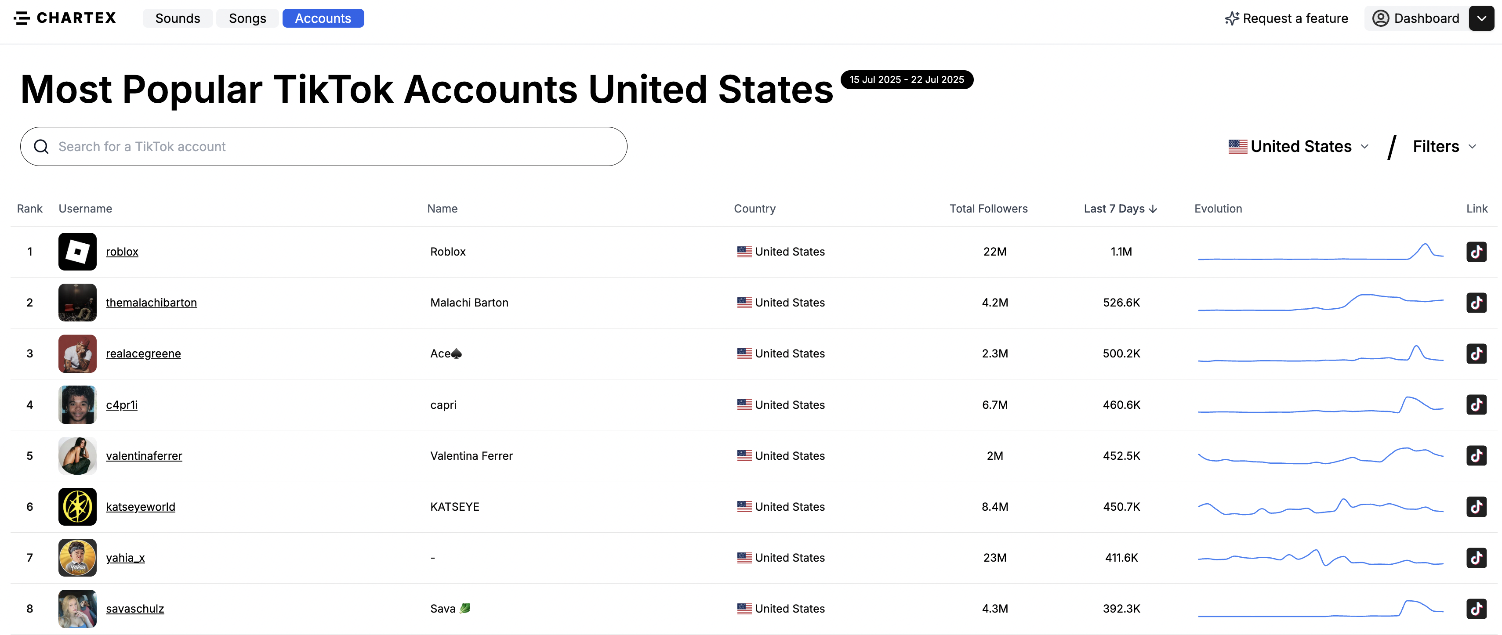
Task: Focus the TikTok account search field
Action: click(323, 146)
